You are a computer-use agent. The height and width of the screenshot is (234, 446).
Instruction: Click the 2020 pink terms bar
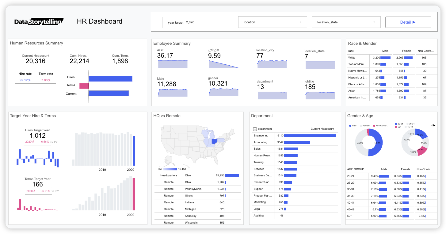point(134,194)
